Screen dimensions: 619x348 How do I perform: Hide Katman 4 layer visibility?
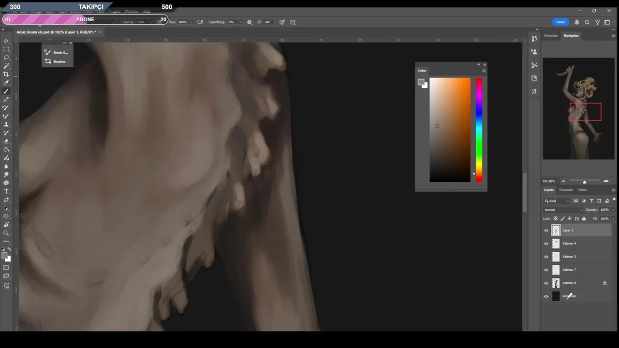(x=546, y=244)
